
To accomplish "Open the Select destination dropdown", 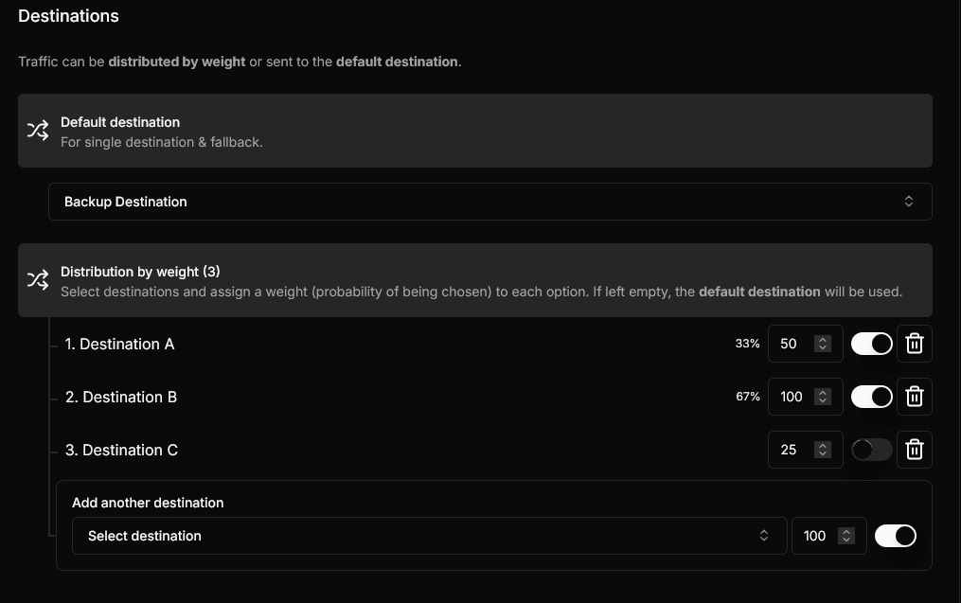I will 429,536.
